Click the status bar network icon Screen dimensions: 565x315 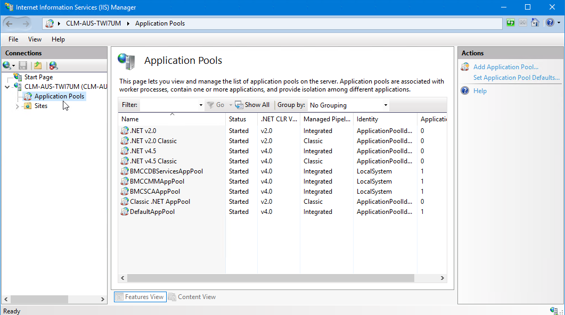pyautogui.click(x=554, y=311)
